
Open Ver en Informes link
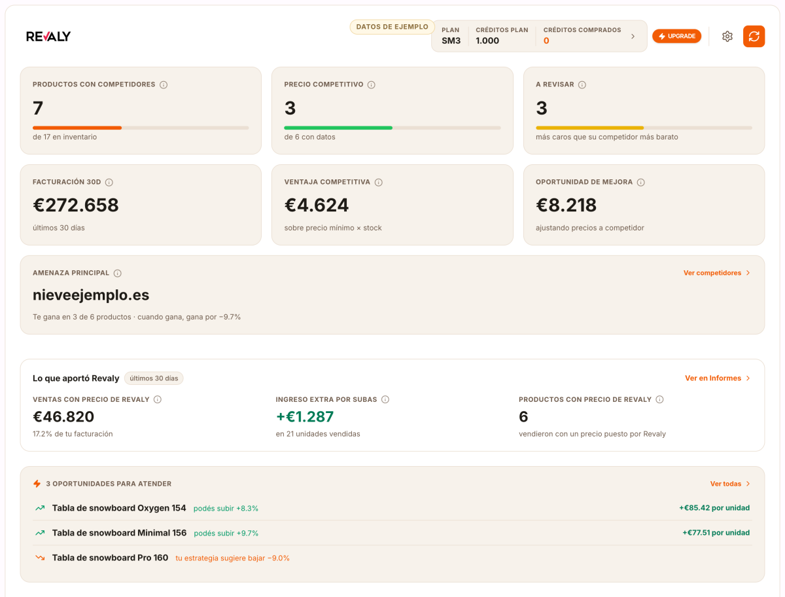coord(718,378)
